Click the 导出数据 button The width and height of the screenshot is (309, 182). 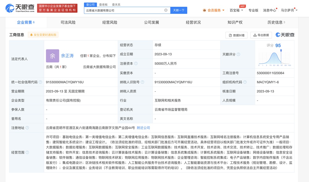tap(261, 35)
